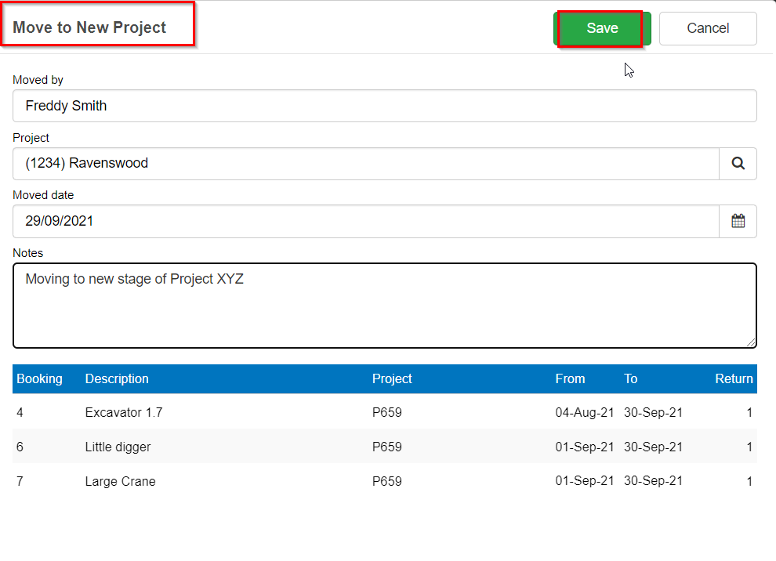Select the Little digger booking row

click(385, 447)
